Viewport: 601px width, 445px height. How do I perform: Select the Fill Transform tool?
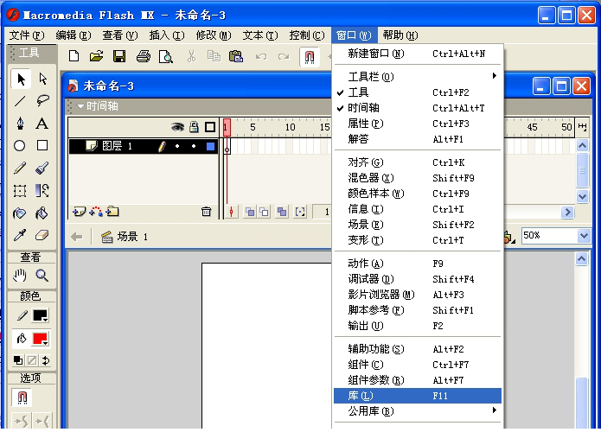(x=42, y=190)
